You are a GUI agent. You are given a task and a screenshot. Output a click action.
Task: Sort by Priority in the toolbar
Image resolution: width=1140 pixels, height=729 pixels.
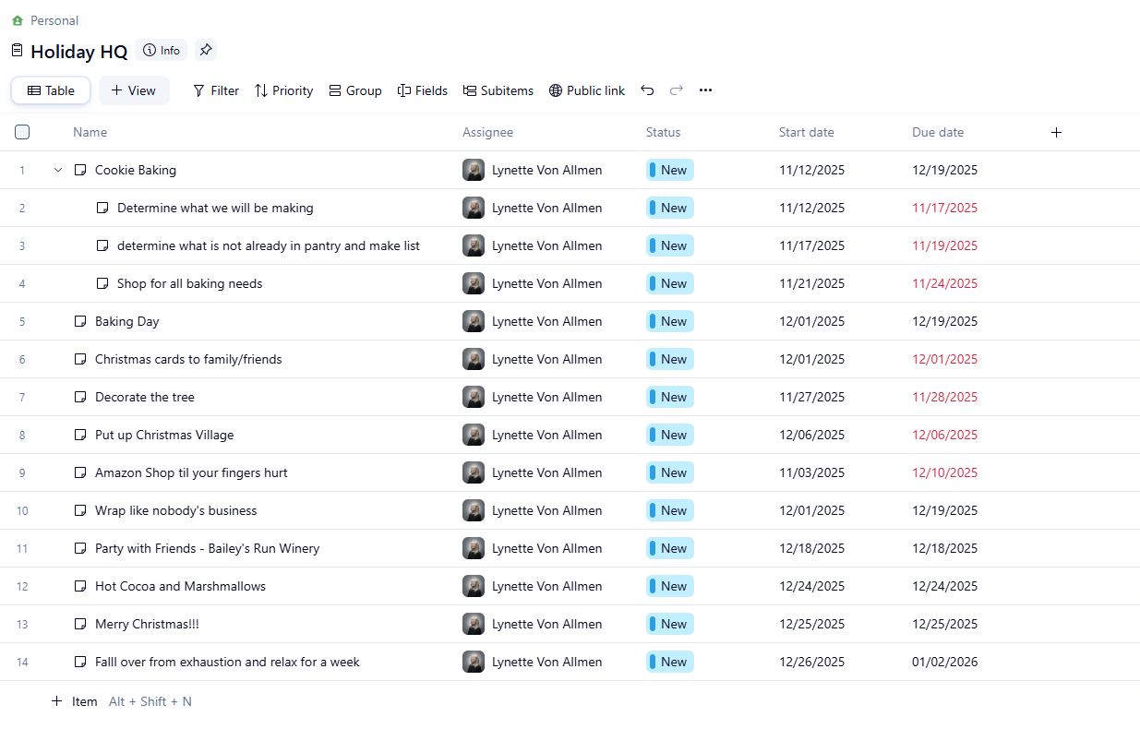coord(284,90)
